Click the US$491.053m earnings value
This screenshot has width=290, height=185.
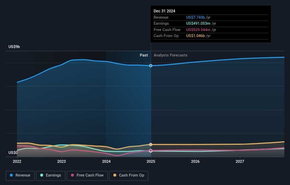coord(198,23)
